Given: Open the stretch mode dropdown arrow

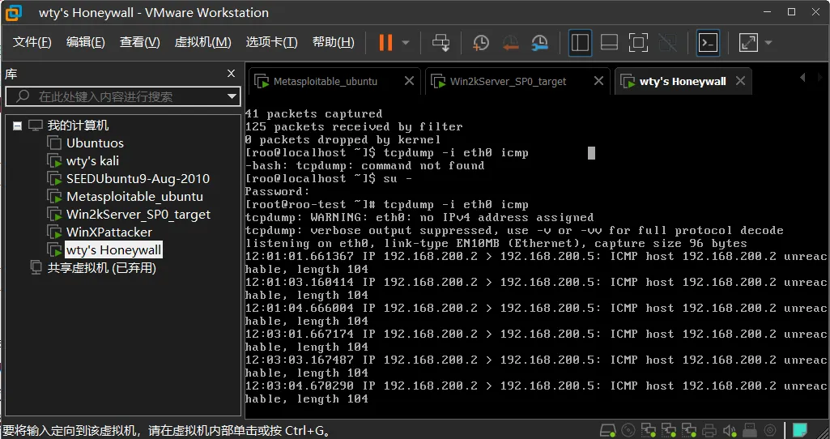Looking at the screenshot, I should 768,42.
